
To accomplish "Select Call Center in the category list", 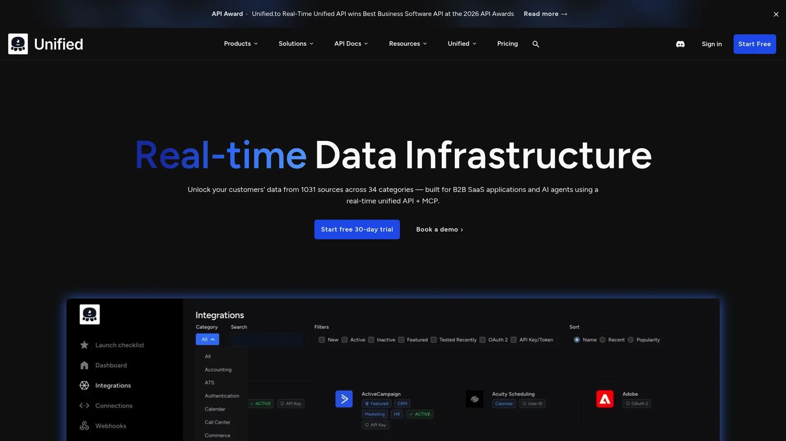I will click(218, 422).
